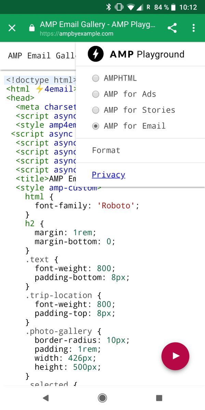Tap the AMP Email Gallery editor header
This screenshot has height=410, width=205.
42,56
